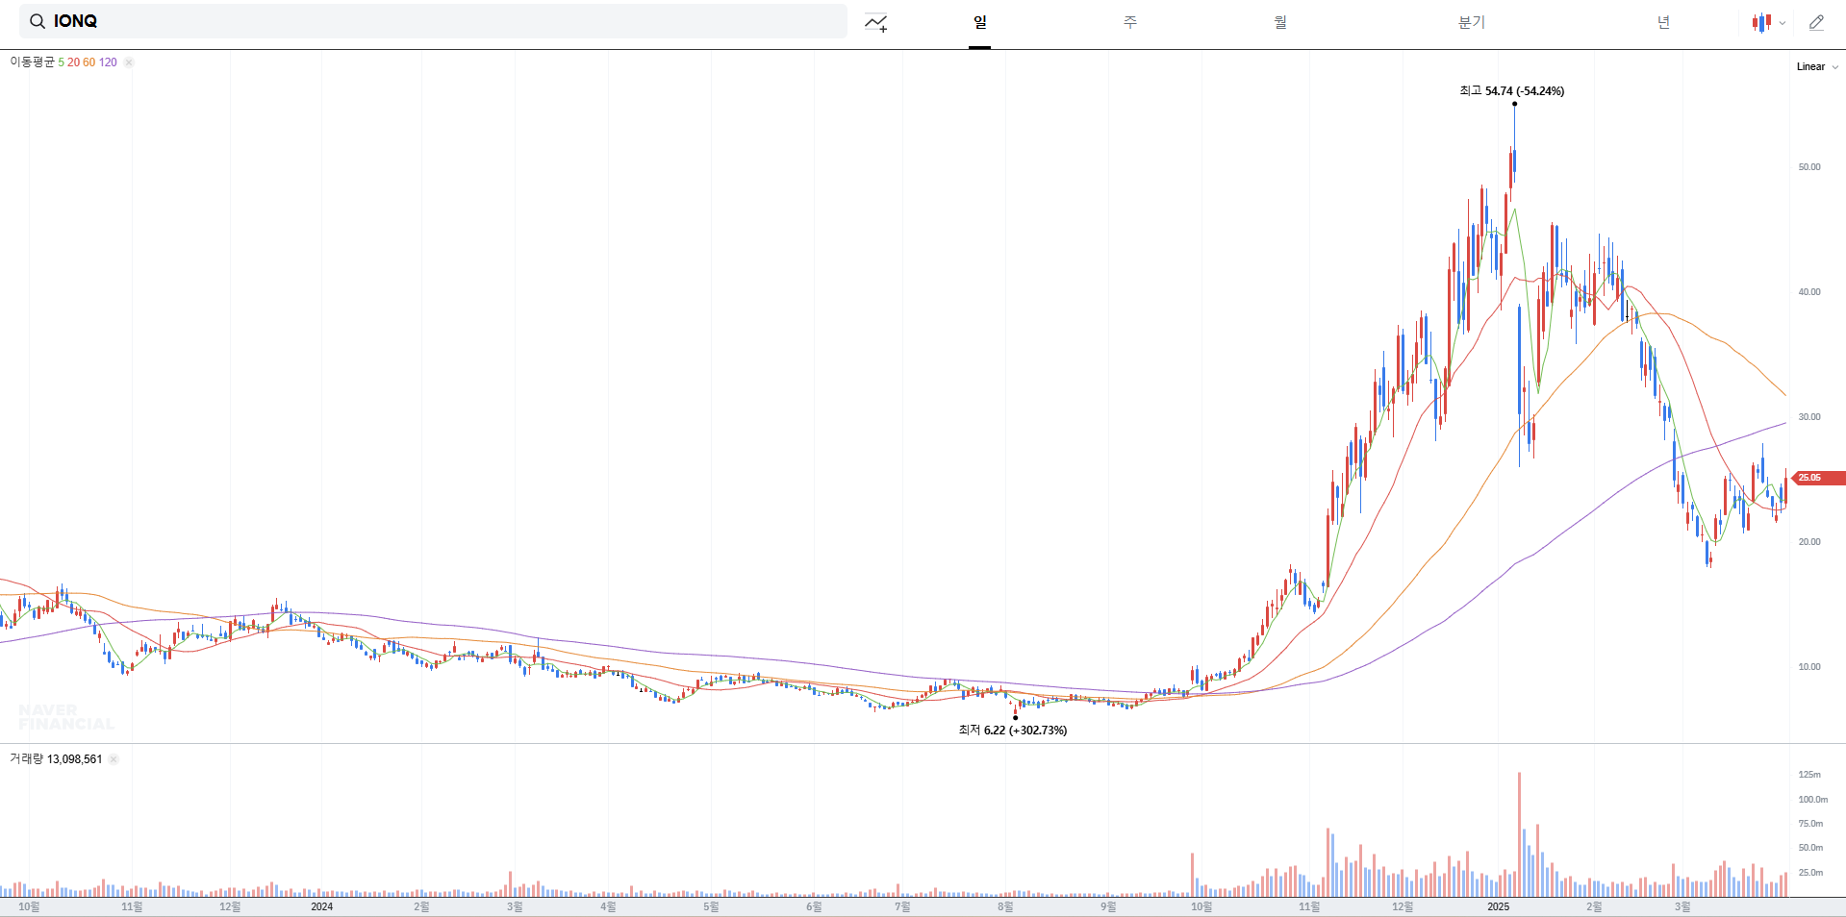
Task: Click the 최저 6.22 low marker label
Action: coord(1012,731)
